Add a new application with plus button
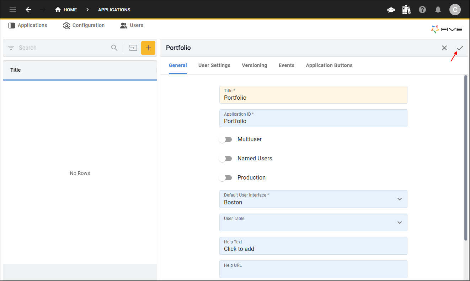Image resolution: width=470 pixels, height=281 pixels. (148, 48)
